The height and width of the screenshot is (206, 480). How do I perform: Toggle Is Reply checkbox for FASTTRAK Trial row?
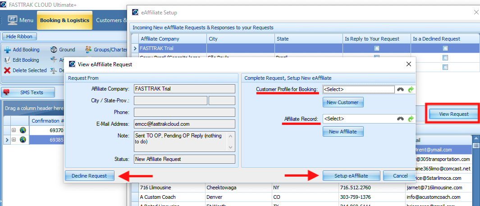(377, 48)
